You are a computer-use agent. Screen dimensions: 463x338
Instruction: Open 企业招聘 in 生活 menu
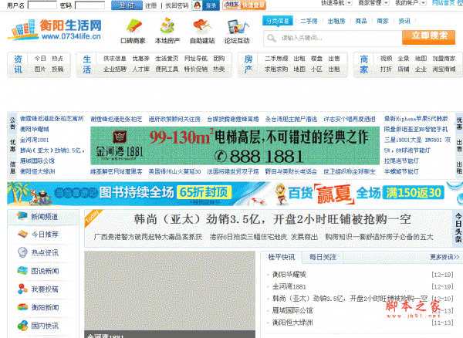click(114, 69)
